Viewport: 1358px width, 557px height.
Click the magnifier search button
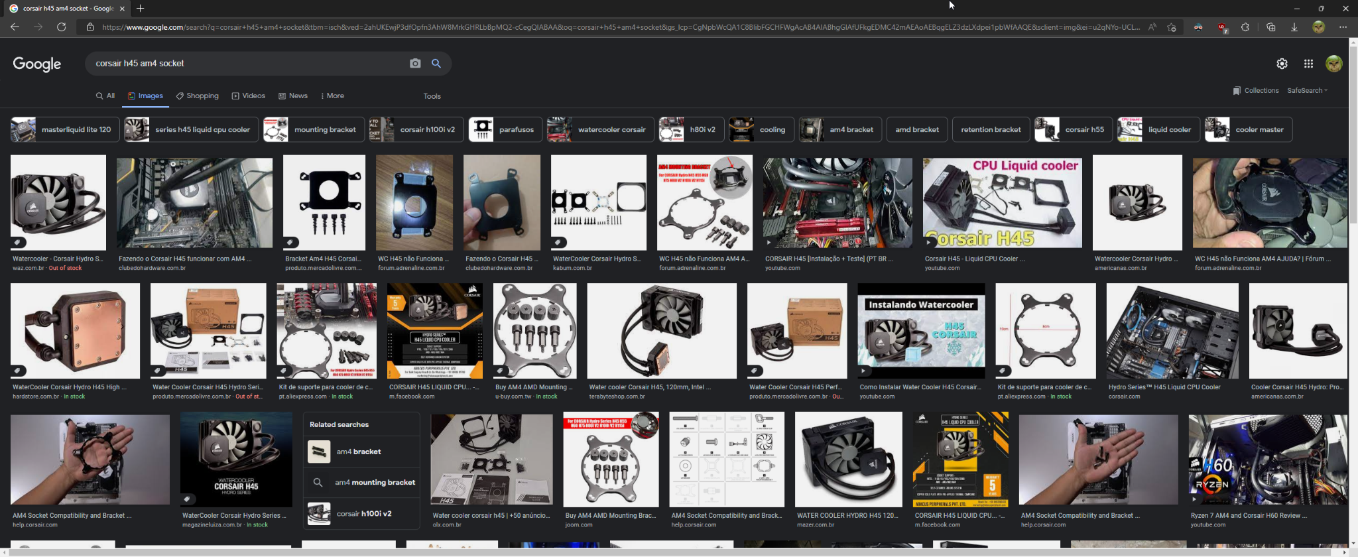436,63
